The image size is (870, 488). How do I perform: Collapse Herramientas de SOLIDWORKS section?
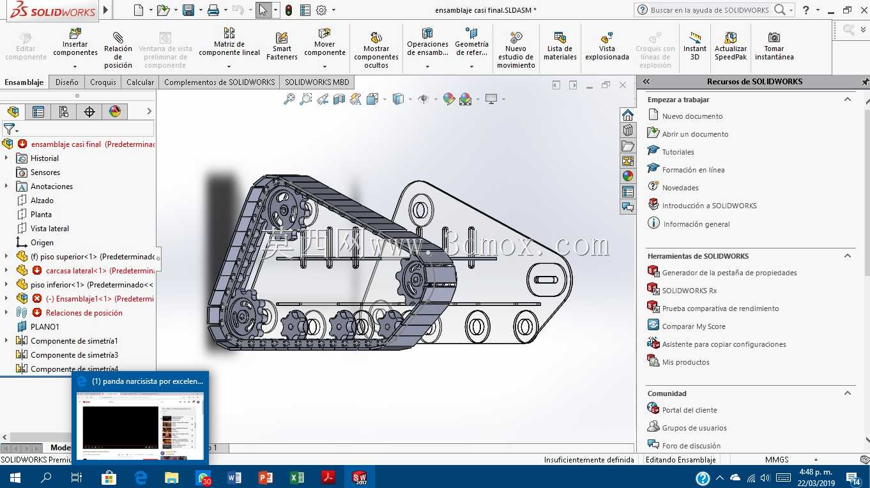pos(848,255)
